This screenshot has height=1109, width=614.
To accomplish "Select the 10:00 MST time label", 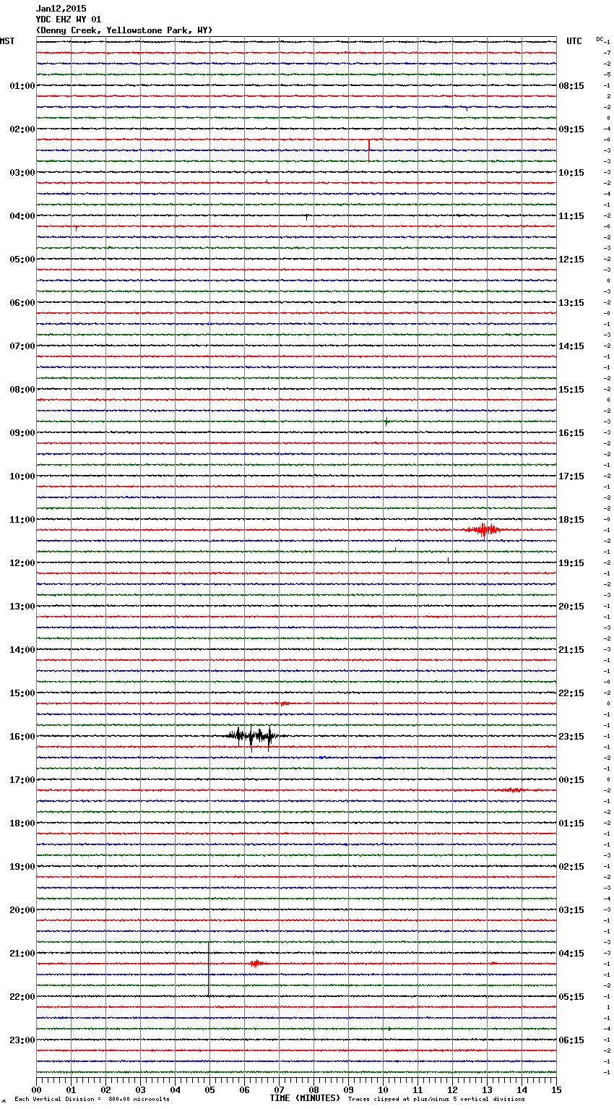I will pyautogui.click(x=22, y=476).
